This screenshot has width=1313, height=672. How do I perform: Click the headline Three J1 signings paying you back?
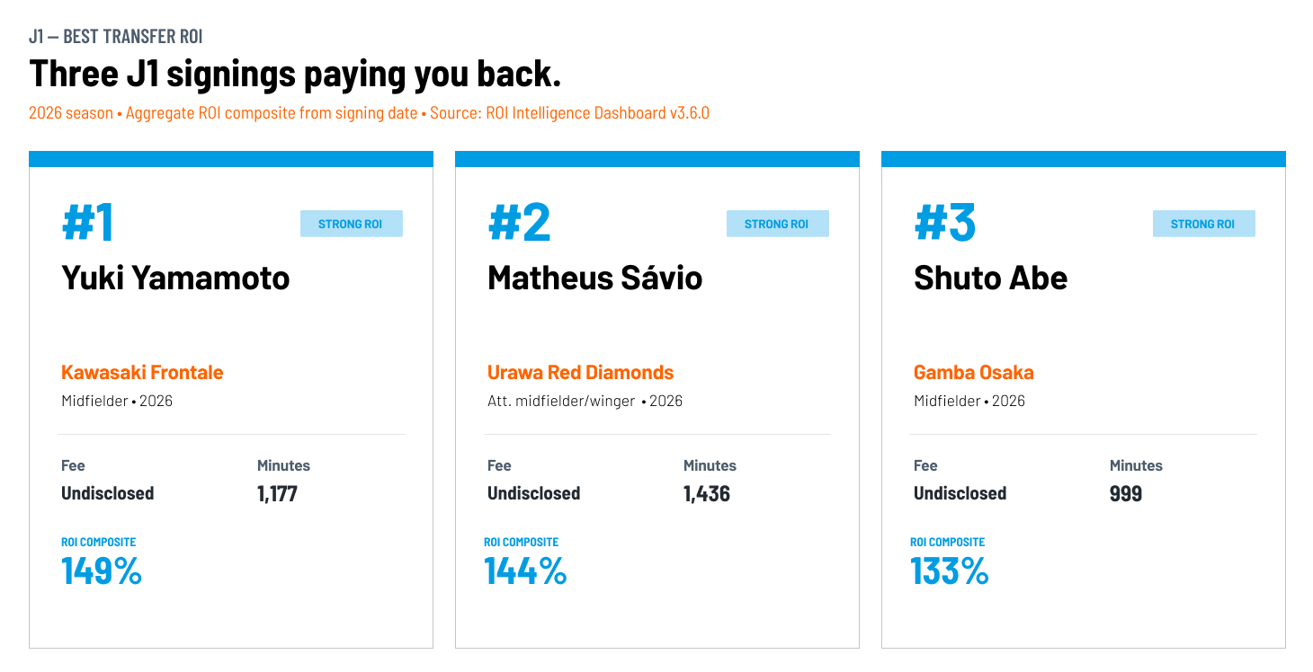295,74
